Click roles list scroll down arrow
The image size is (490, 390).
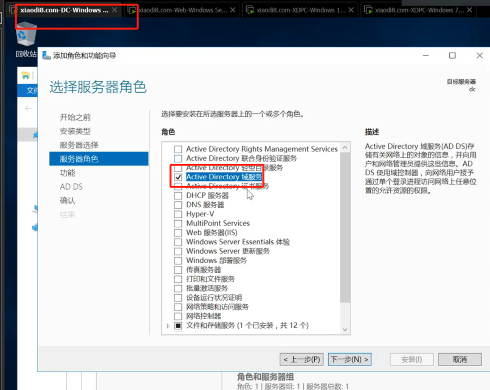tap(345, 329)
